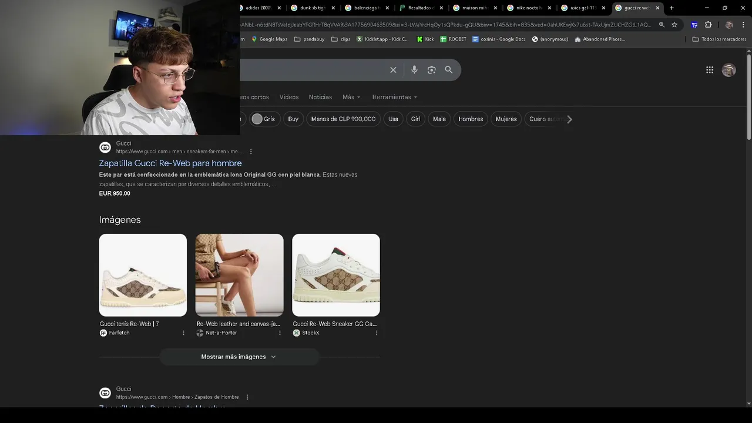Switch to the maison mihara browser tab
This screenshot has height=423, width=752.
(x=475, y=8)
